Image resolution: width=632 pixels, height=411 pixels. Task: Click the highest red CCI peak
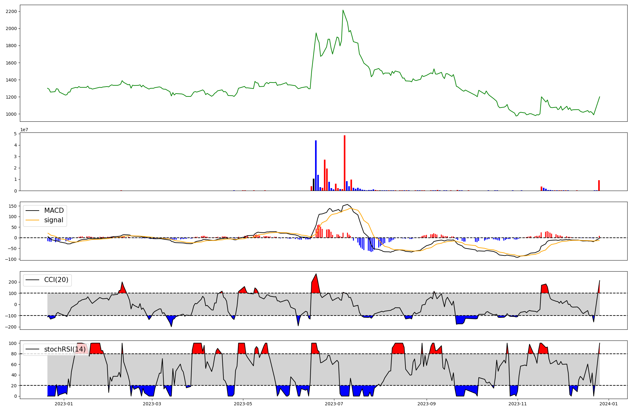coord(316,274)
